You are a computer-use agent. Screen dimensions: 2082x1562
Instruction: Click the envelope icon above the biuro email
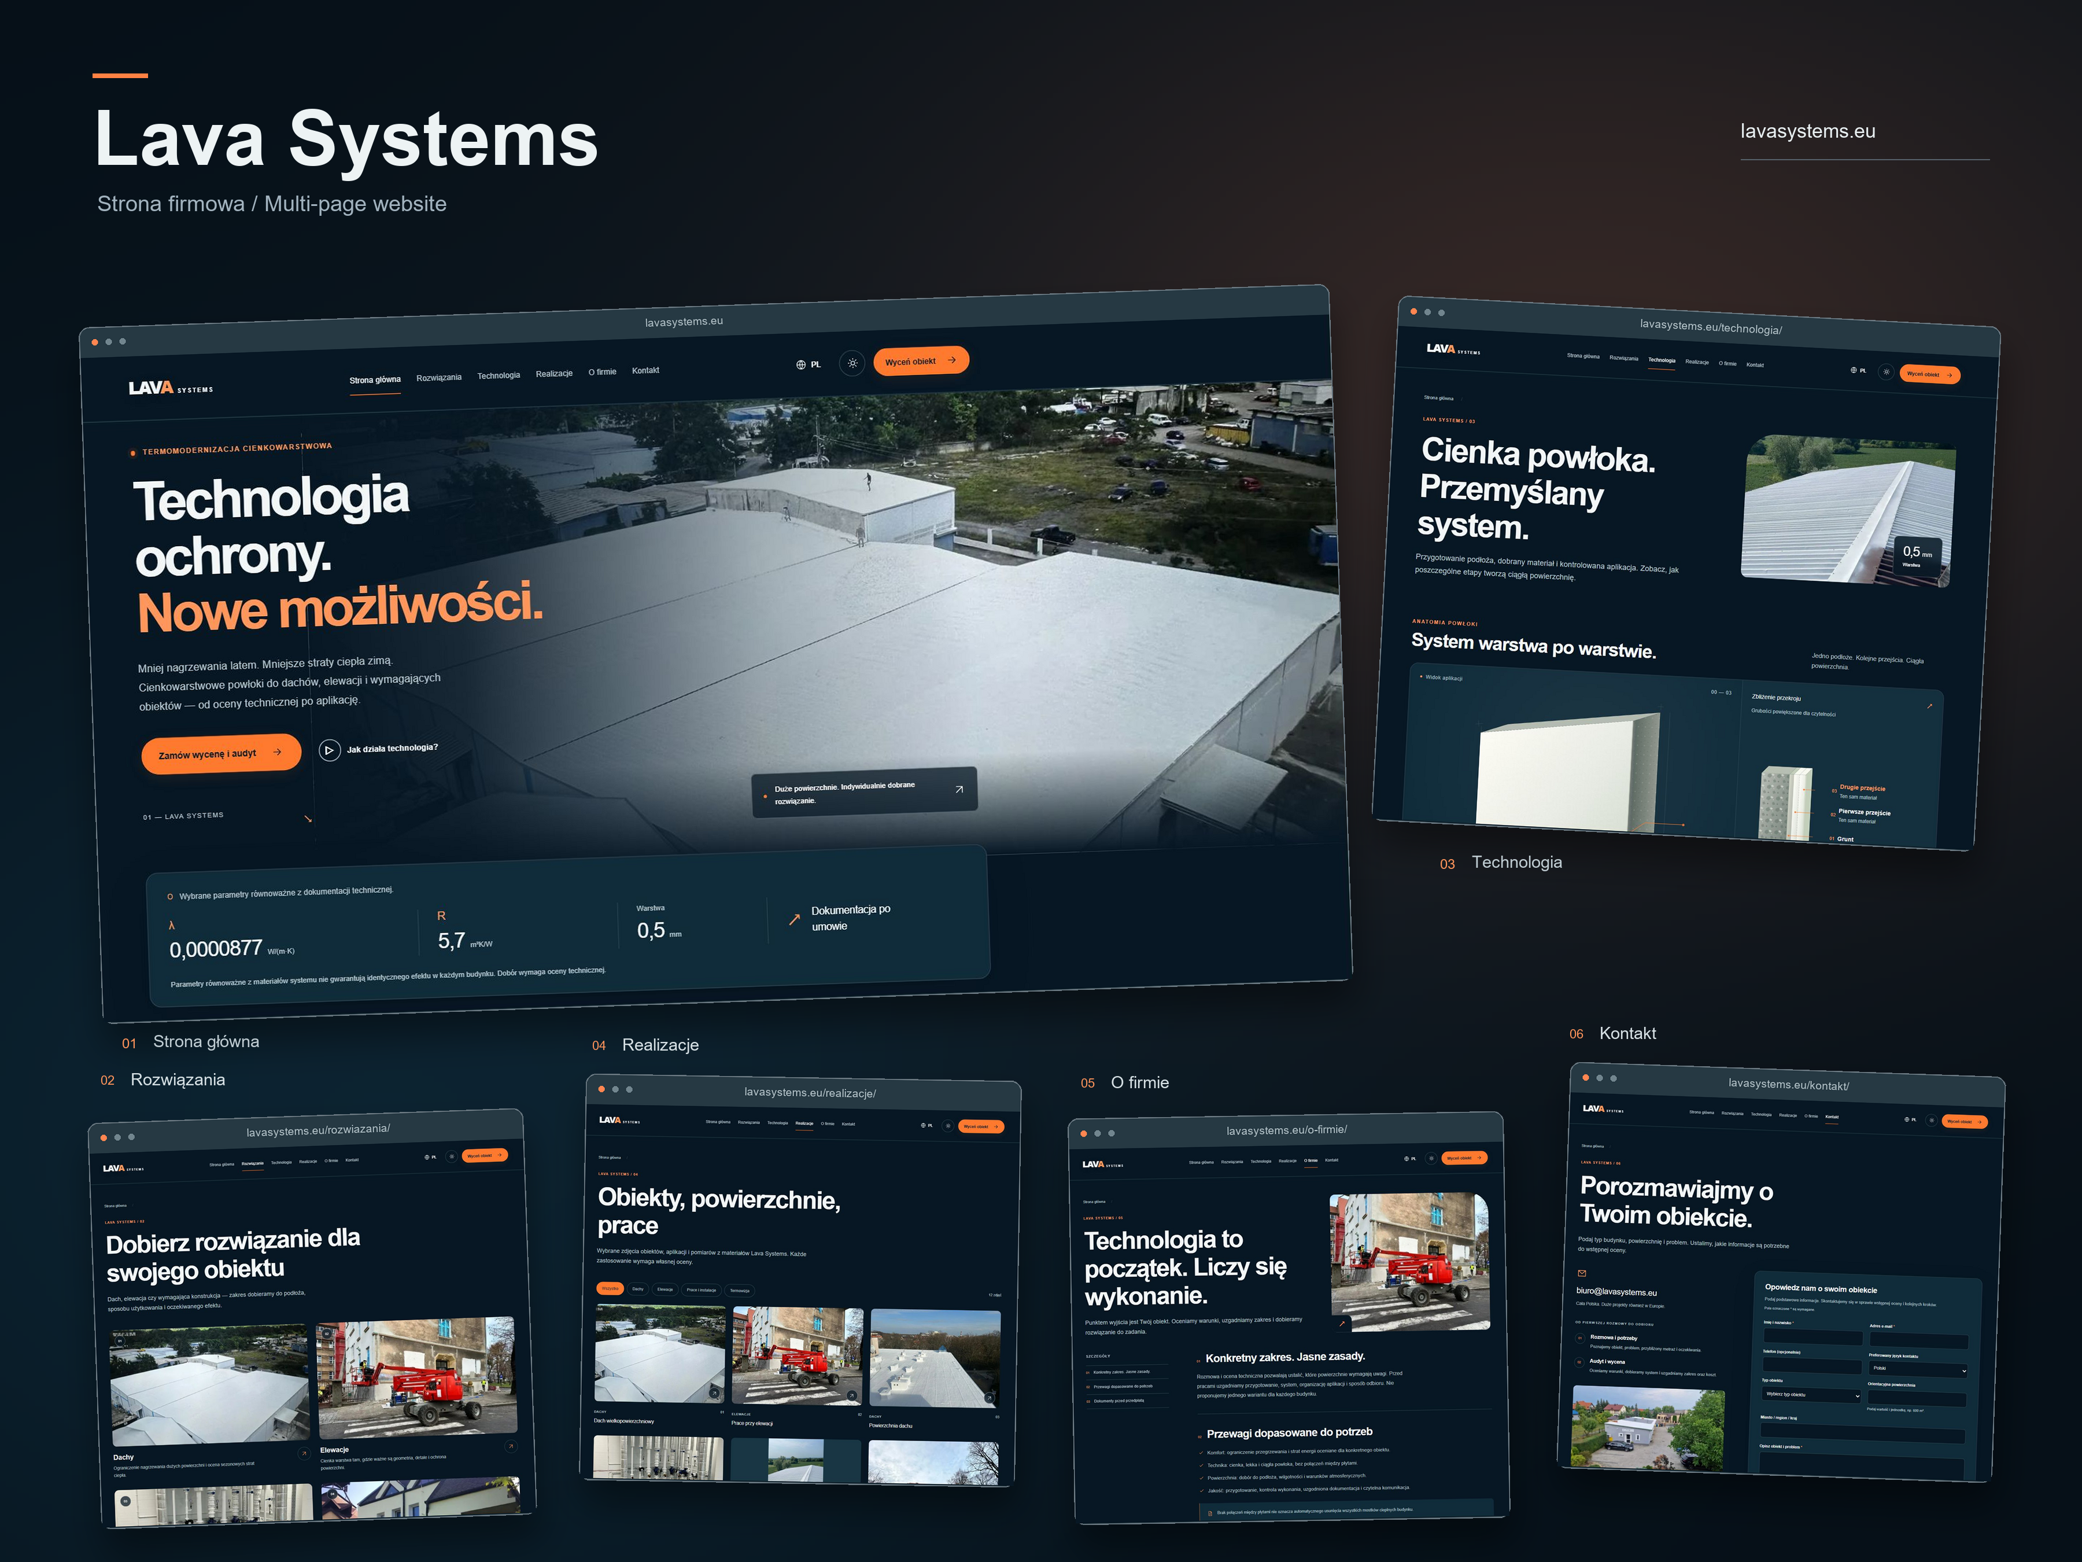tap(1582, 1273)
